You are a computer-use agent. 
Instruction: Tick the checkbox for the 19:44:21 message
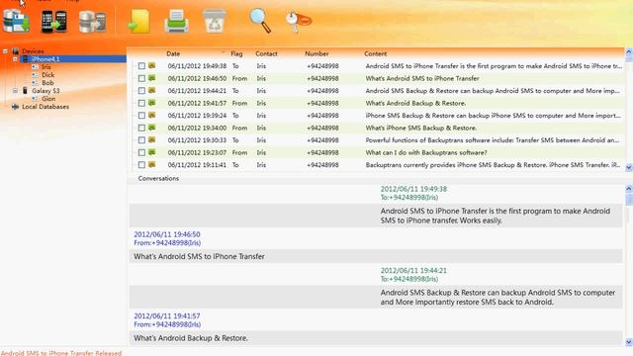pos(141,90)
